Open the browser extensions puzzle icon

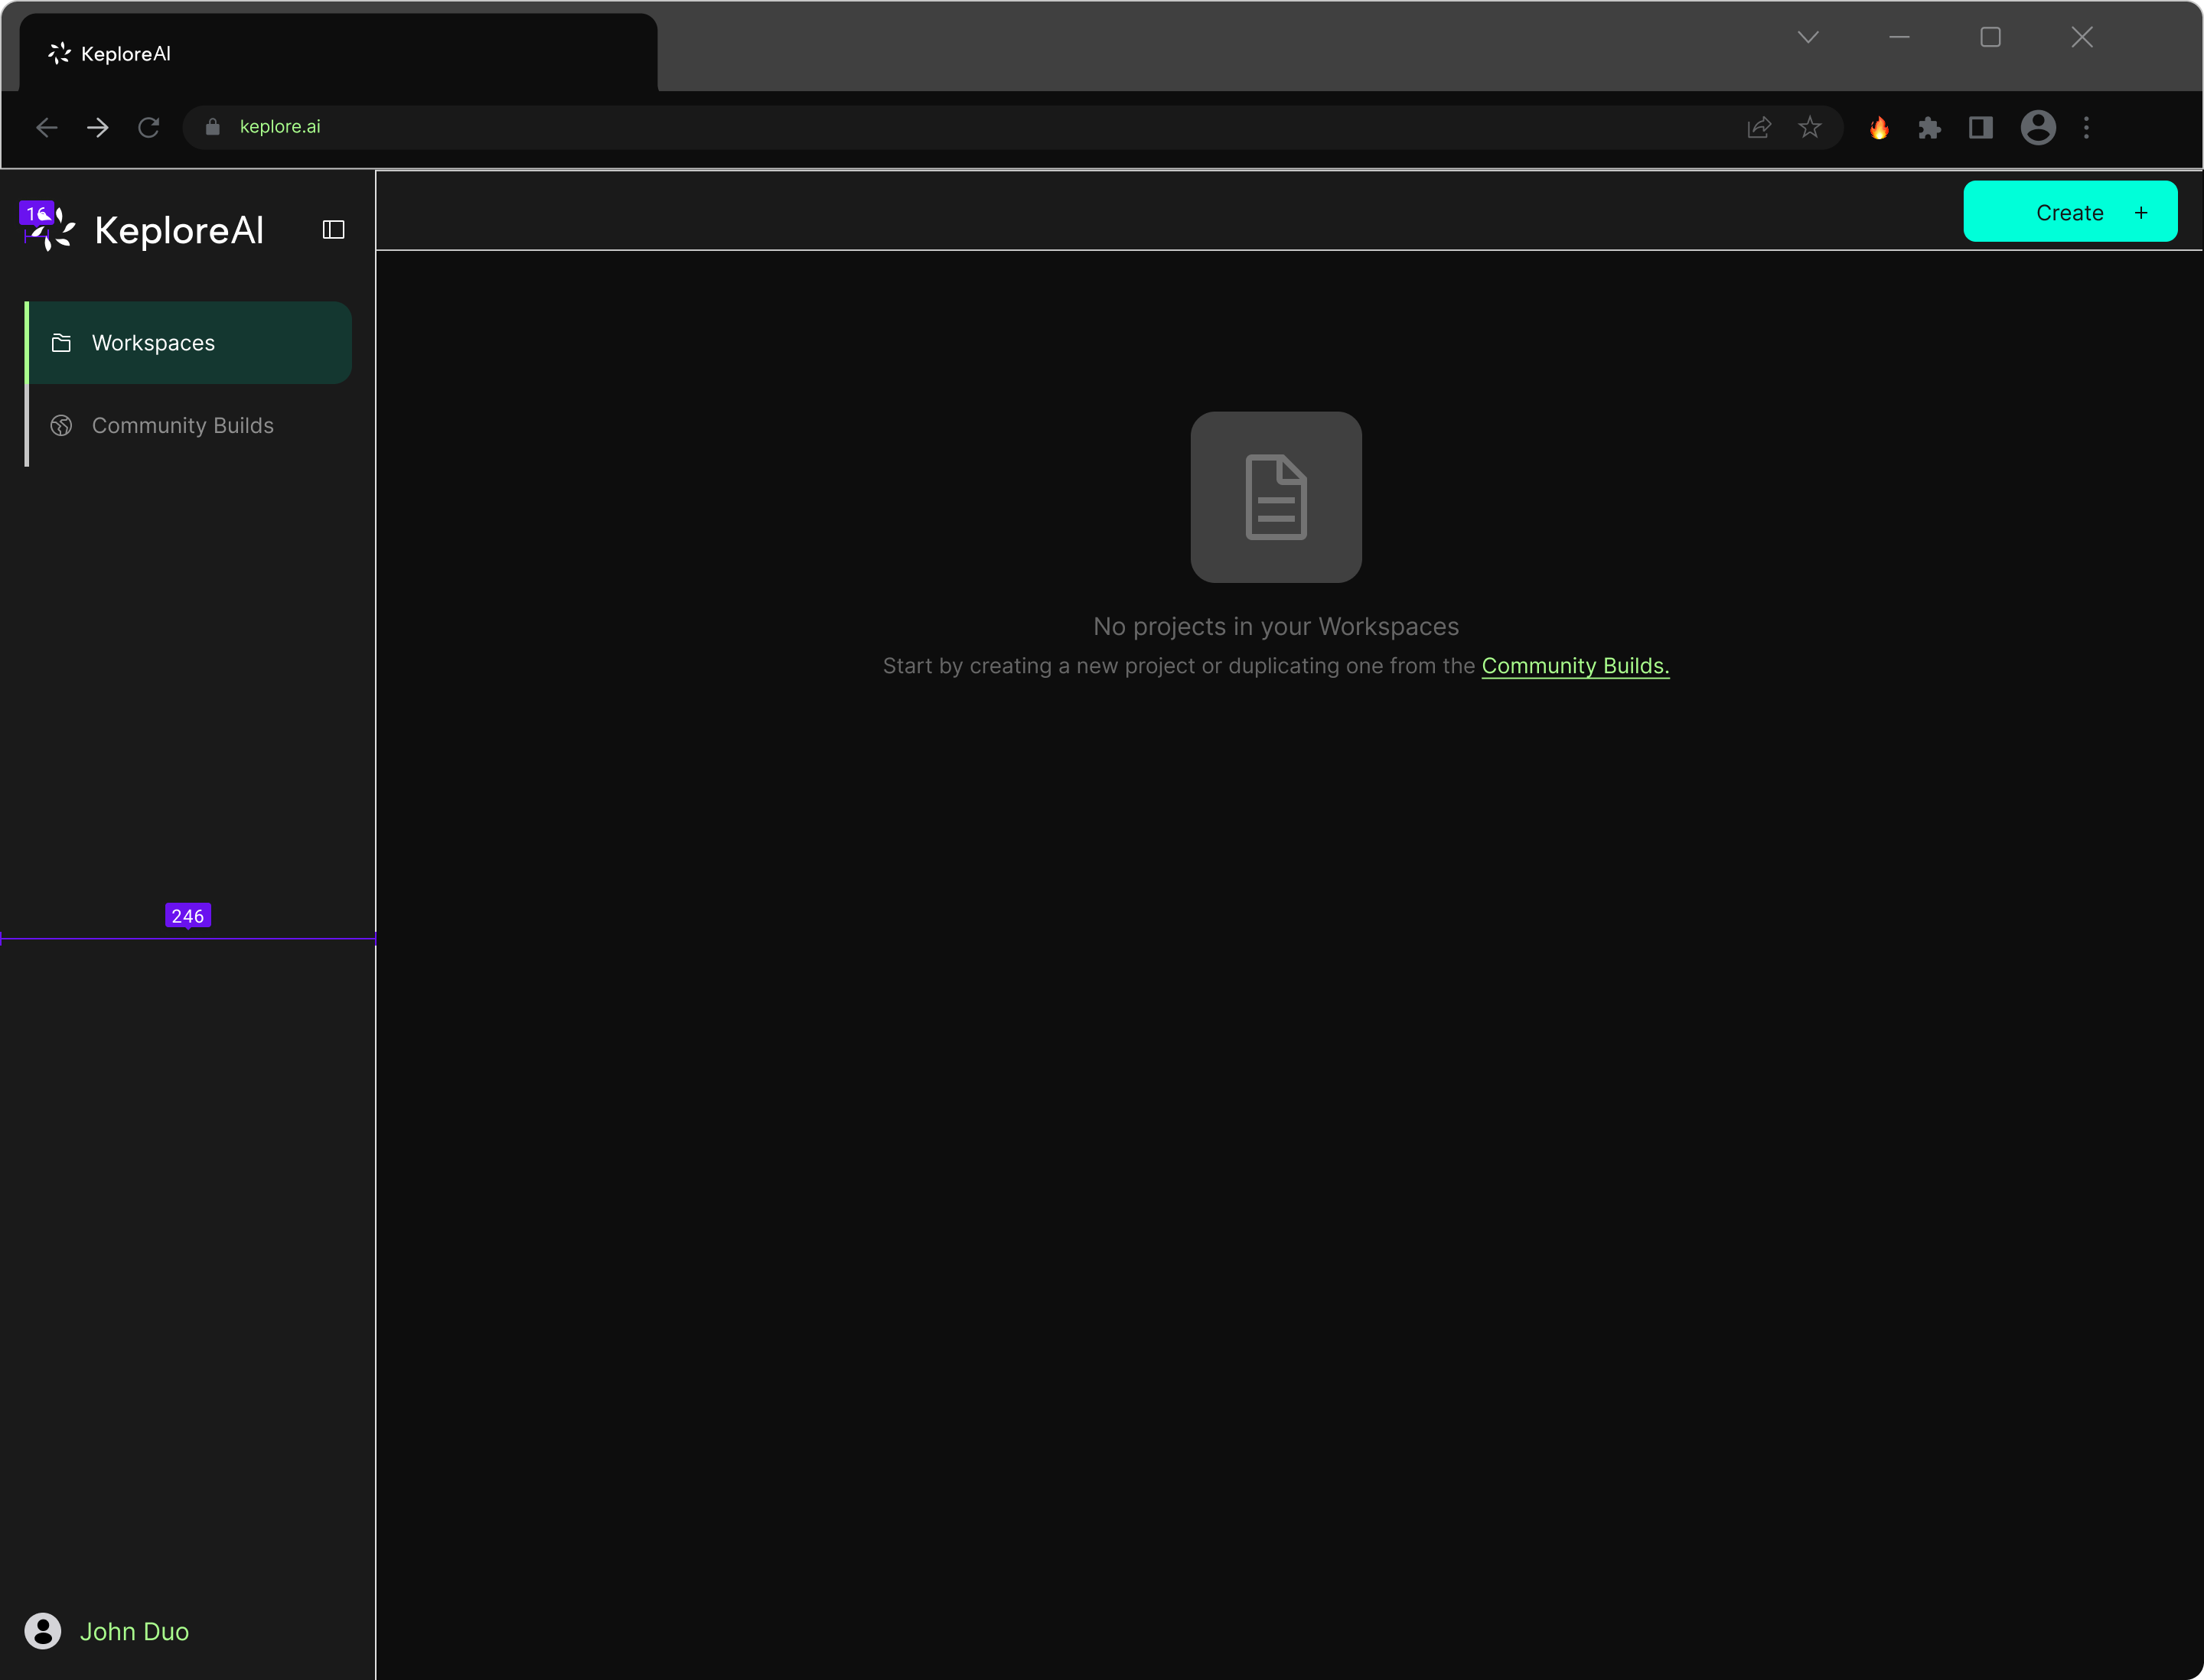coord(1930,127)
